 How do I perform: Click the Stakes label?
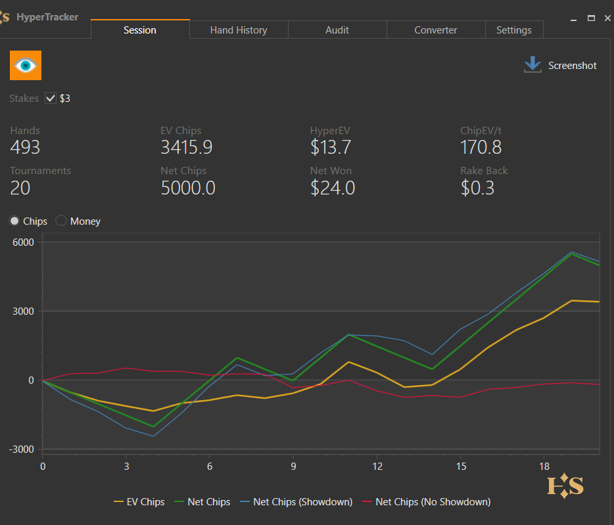(x=24, y=99)
